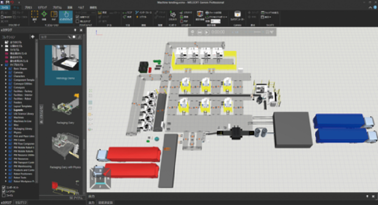Toggle the first checkbox below the collection tree
Screen dimensions: 378x205
point(4,187)
